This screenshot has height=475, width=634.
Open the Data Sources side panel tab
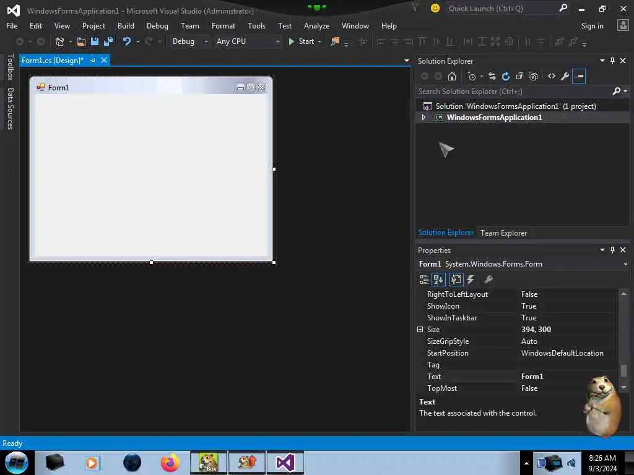point(11,109)
